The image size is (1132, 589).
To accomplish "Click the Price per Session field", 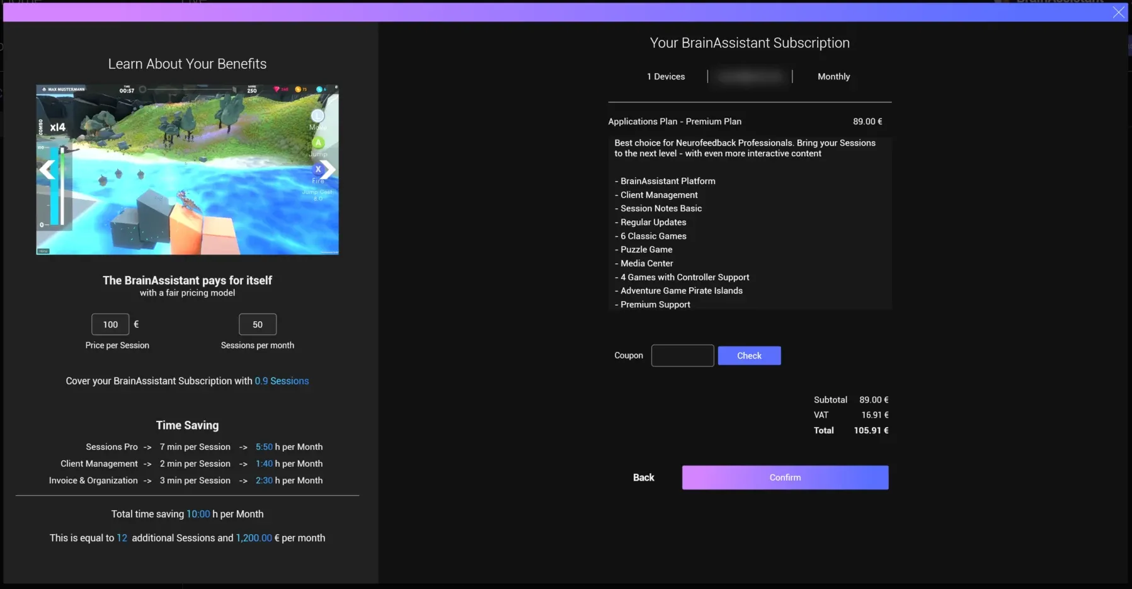I will (110, 324).
